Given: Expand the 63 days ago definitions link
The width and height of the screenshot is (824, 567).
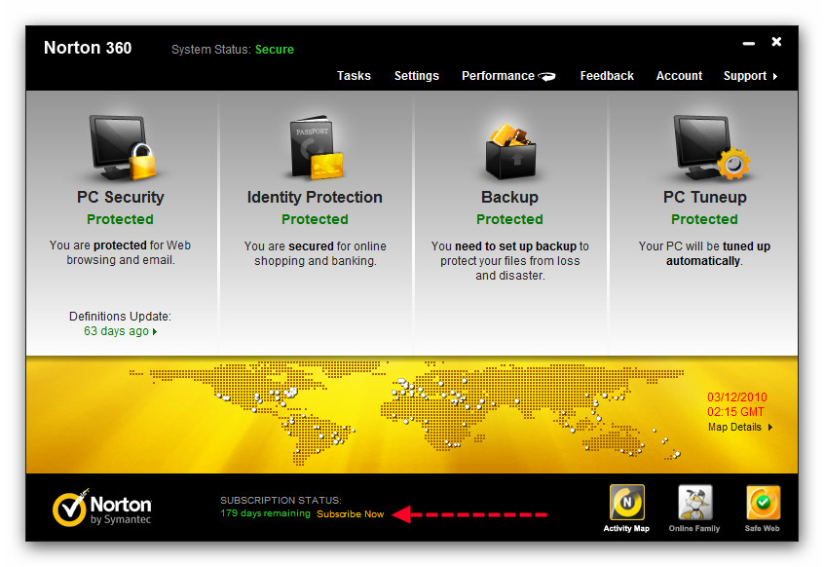Looking at the screenshot, I should point(121,331).
